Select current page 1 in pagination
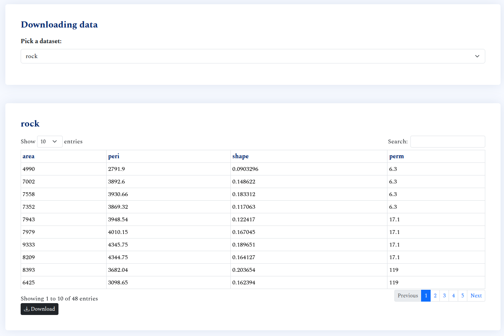 pos(426,295)
